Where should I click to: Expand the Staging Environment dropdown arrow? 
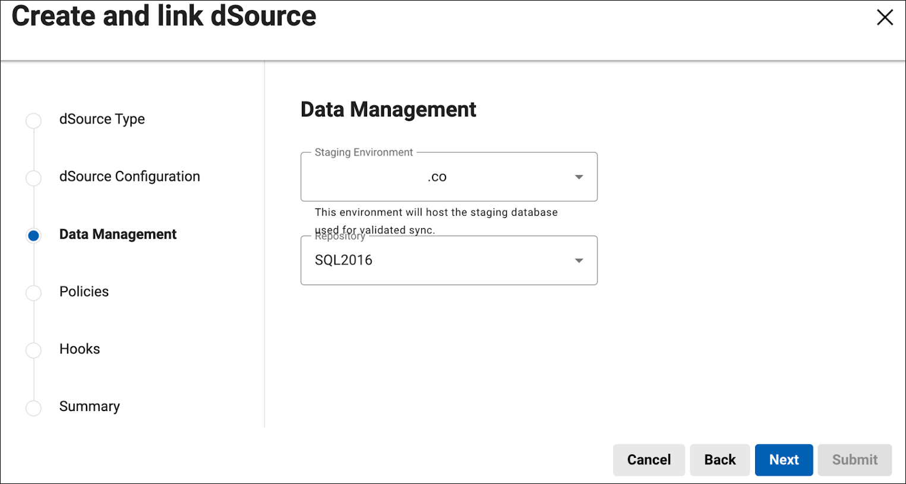pos(579,177)
